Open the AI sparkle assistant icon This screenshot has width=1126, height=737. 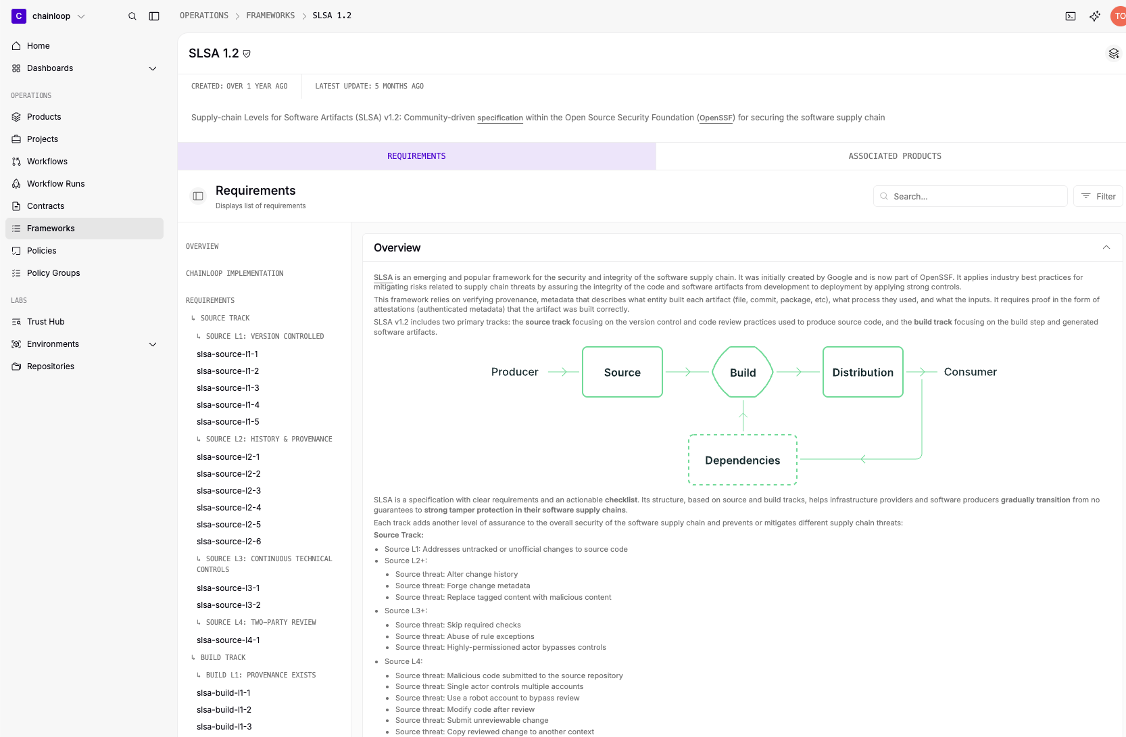click(1095, 16)
